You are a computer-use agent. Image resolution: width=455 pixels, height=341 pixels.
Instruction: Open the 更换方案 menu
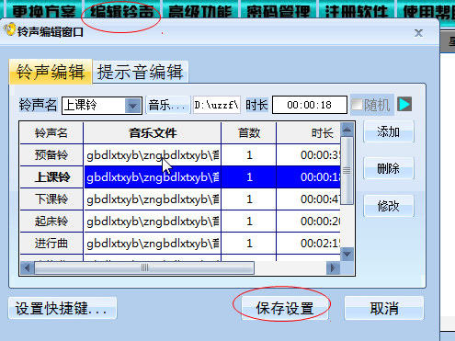[43, 11]
